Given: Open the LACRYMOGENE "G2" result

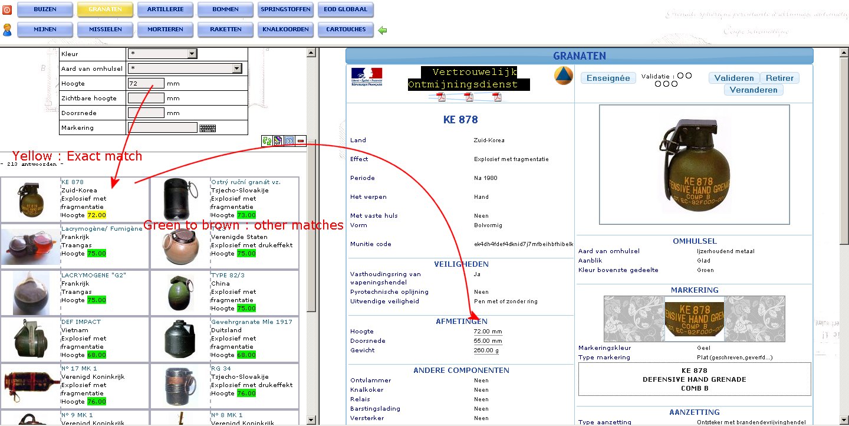Looking at the screenshot, I should point(94,276).
